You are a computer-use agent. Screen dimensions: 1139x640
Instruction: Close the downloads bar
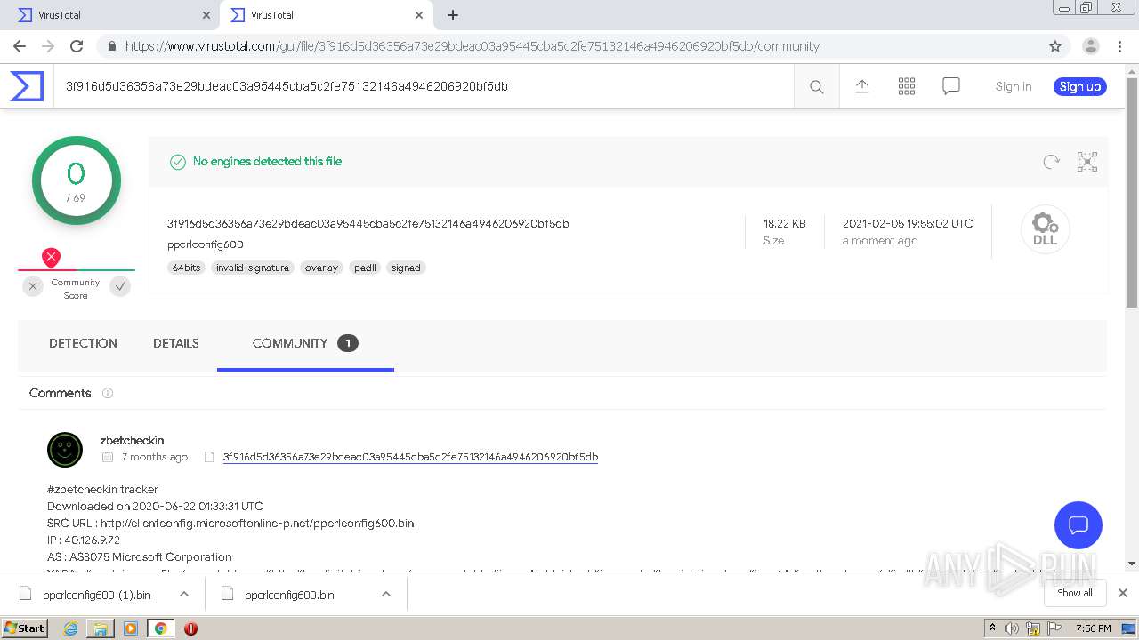pyautogui.click(x=1123, y=593)
